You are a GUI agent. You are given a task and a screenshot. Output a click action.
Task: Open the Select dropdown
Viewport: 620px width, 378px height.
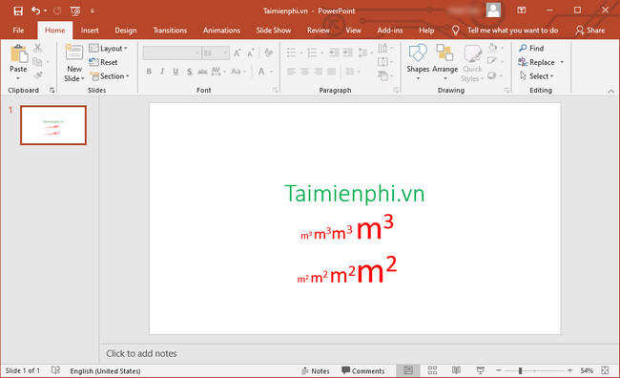(537, 76)
